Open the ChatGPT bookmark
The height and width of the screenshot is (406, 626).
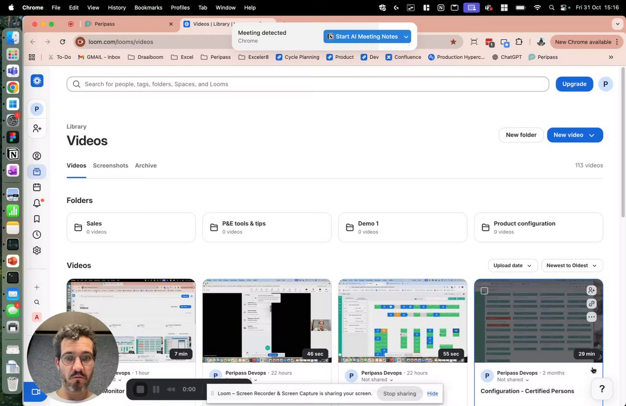coord(506,57)
